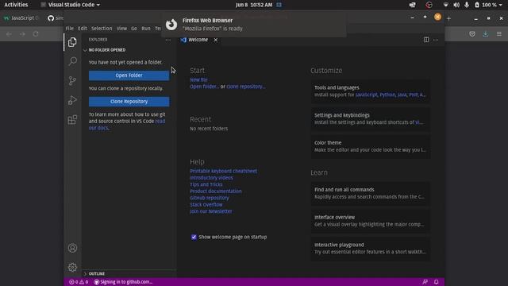508x286 pixels.
Task: Click errors and warnings status indicator
Action: click(x=79, y=282)
